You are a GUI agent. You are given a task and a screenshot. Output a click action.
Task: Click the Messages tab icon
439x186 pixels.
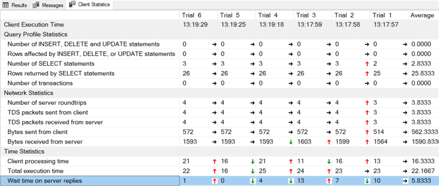tap(36, 5)
